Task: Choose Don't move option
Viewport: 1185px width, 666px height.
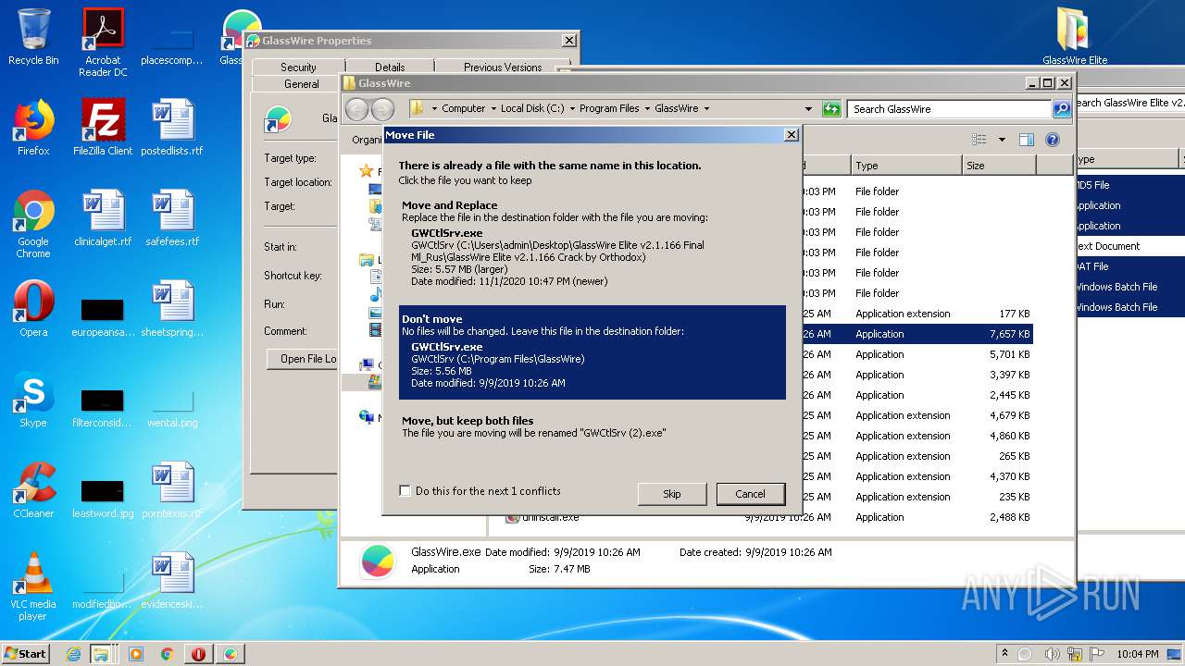Action: click(x=592, y=352)
